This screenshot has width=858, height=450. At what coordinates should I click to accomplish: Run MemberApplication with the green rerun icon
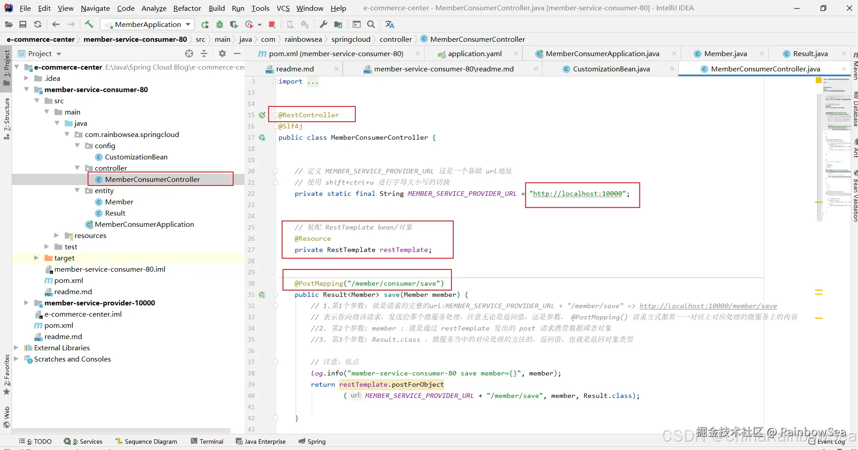pos(205,24)
